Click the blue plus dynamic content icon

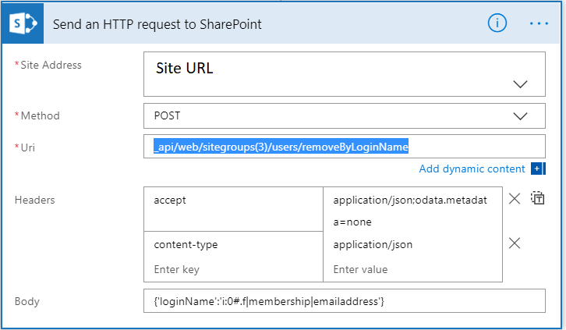[x=536, y=169]
